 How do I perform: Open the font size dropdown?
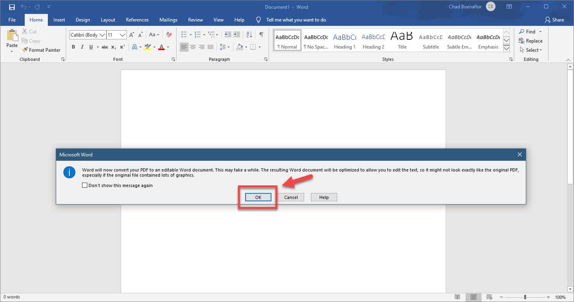point(123,35)
